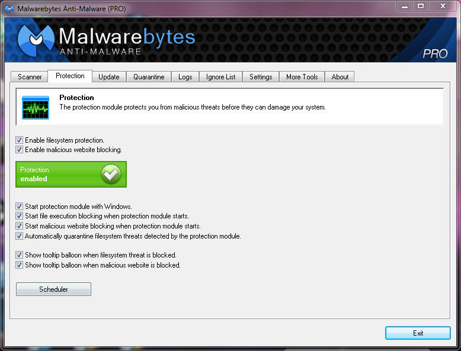Click the ANTI-MALWARE subtitle in the banner

point(101,51)
